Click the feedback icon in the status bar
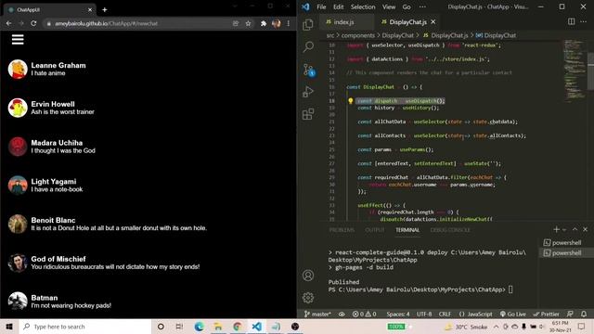Viewport: 594px width, 334px height. click(570, 314)
